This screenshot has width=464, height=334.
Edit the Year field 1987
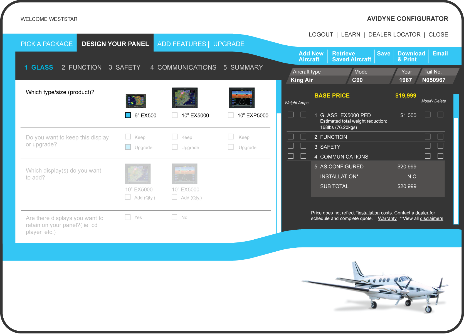pos(404,80)
